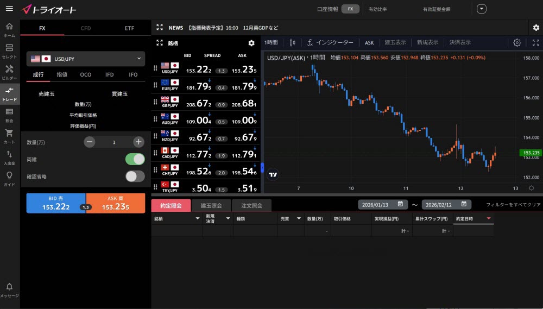543x309 pixels.
Task: Expand the account info circled arrow dropdown
Action: pyautogui.click(x=482, y=9)
